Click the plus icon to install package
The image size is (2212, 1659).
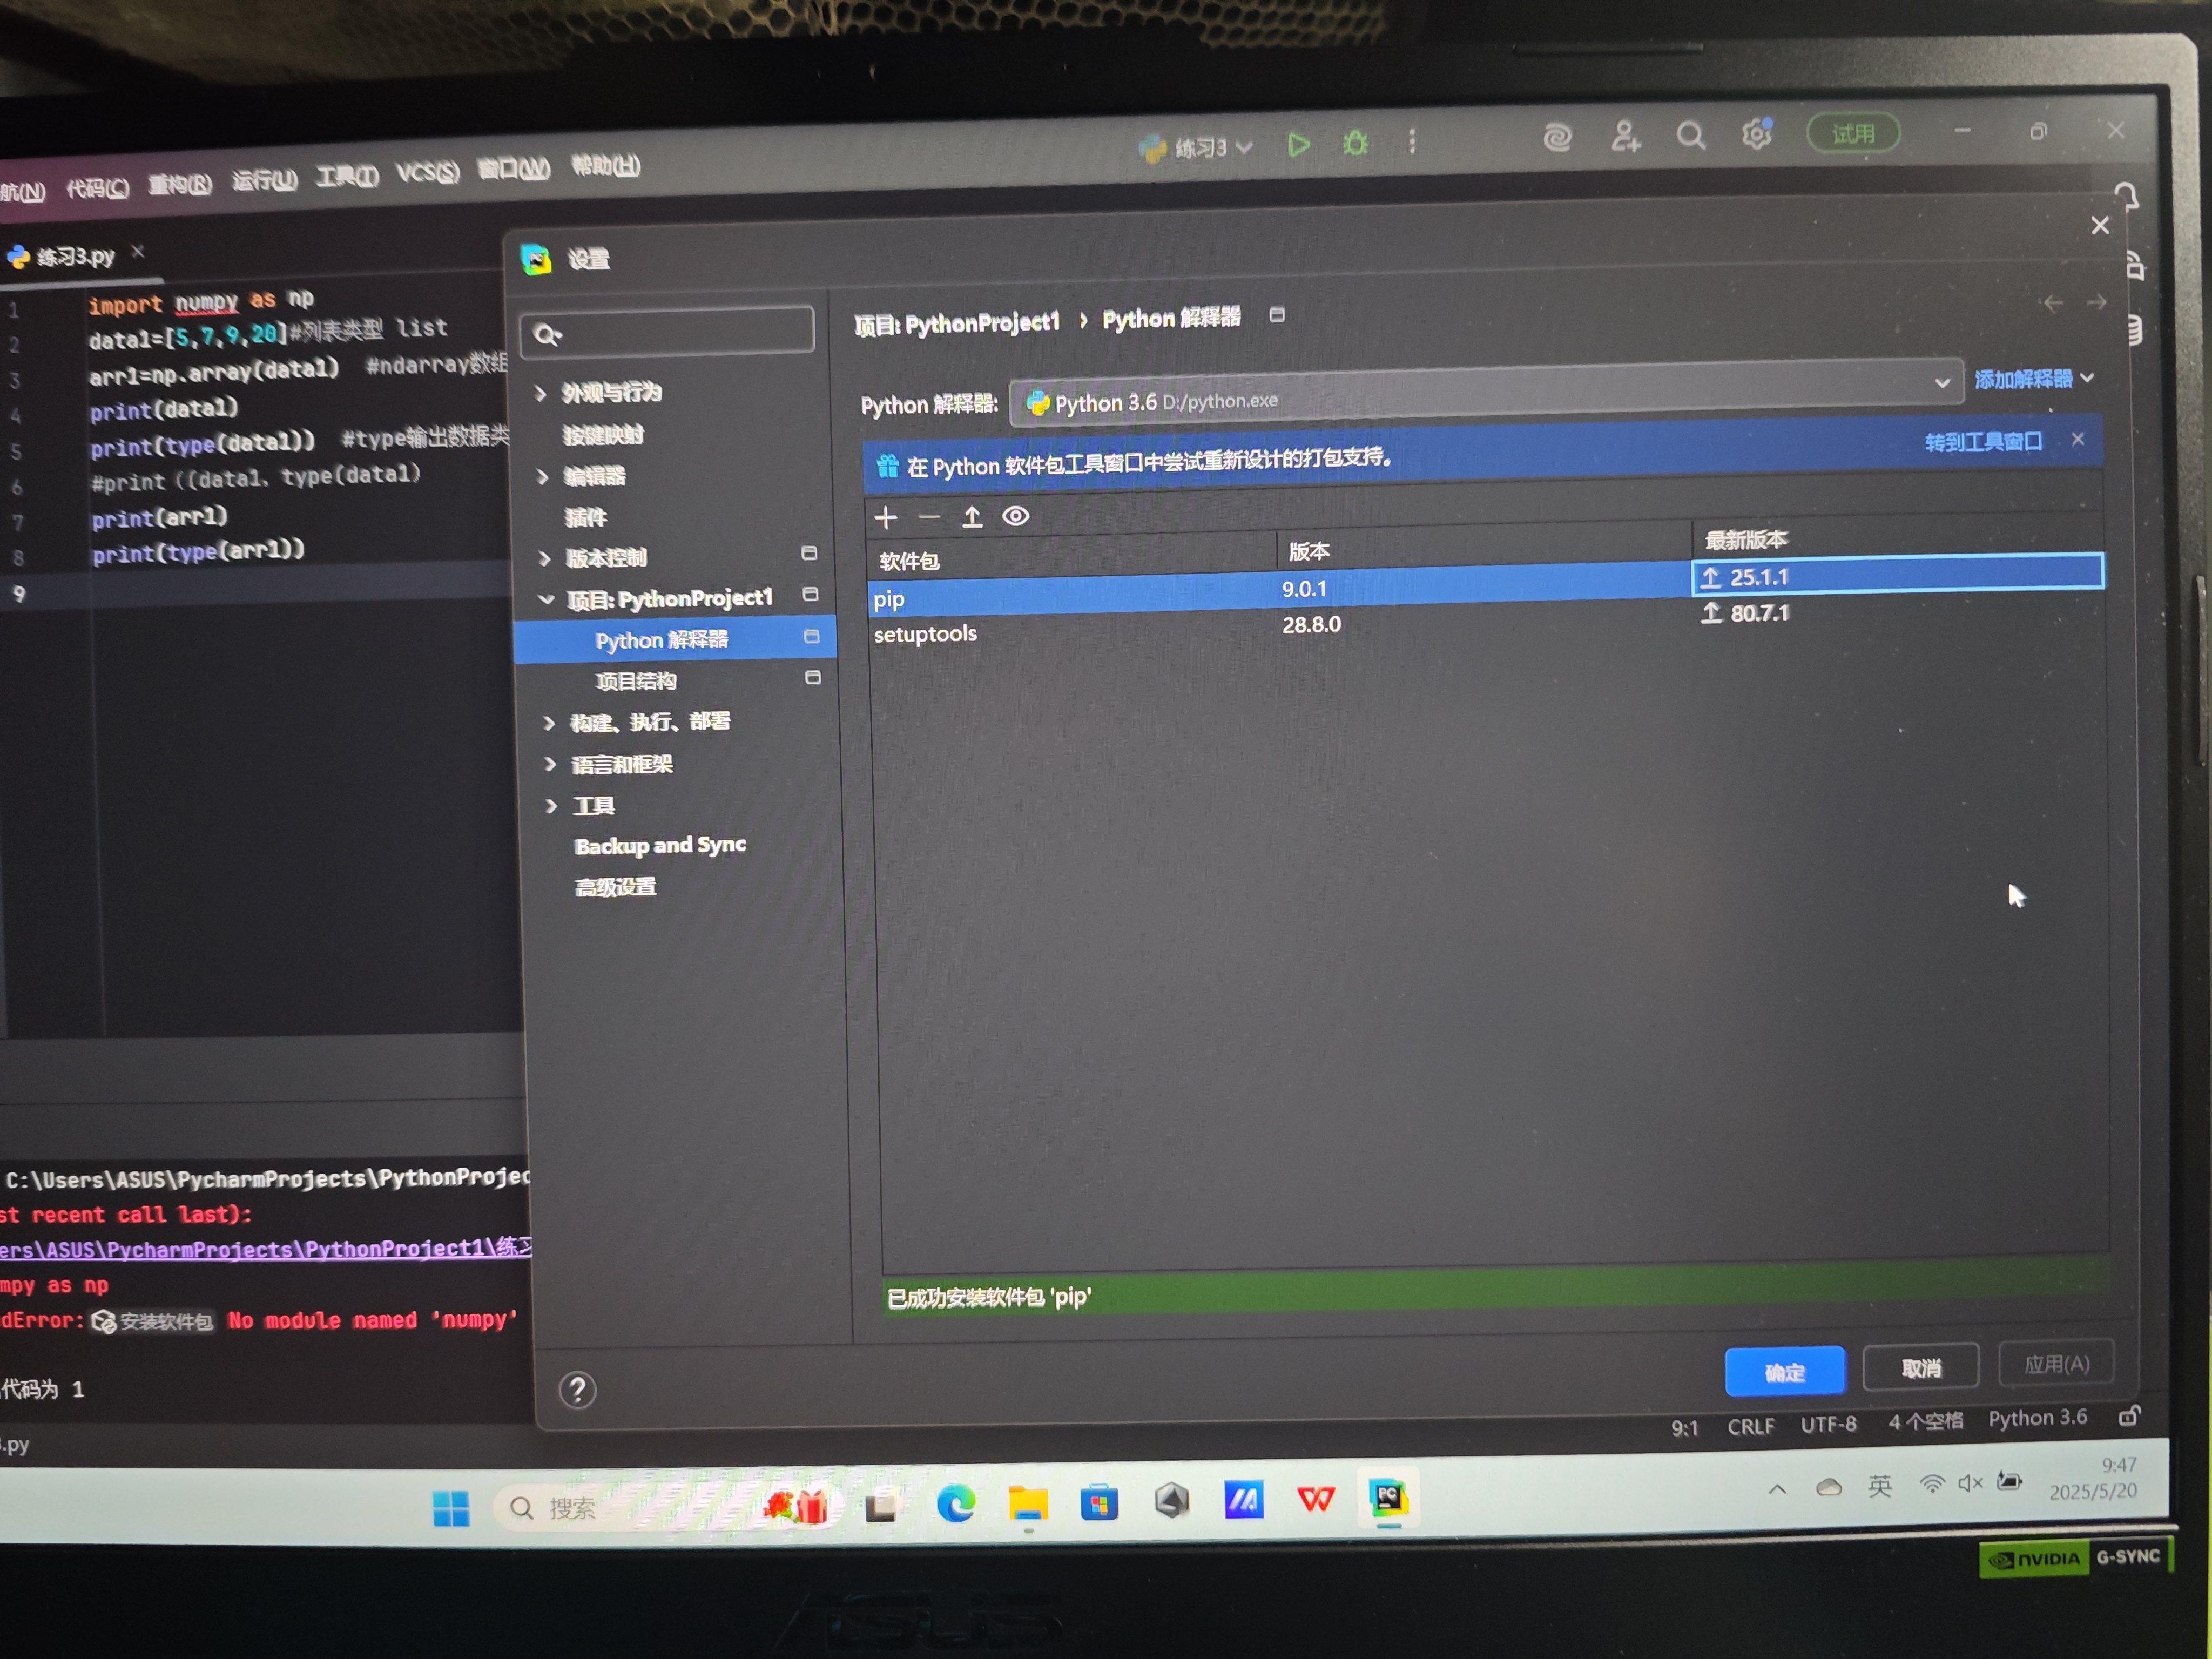(886, 518)
